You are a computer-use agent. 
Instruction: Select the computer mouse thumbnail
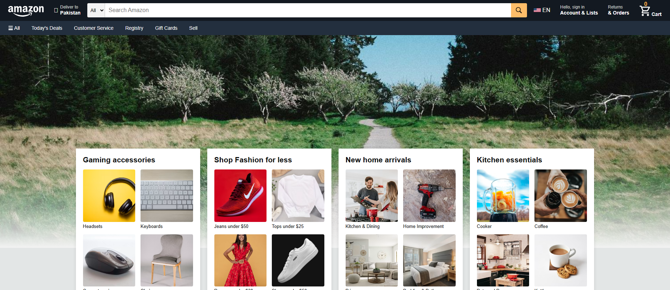[x=109, y=260]
